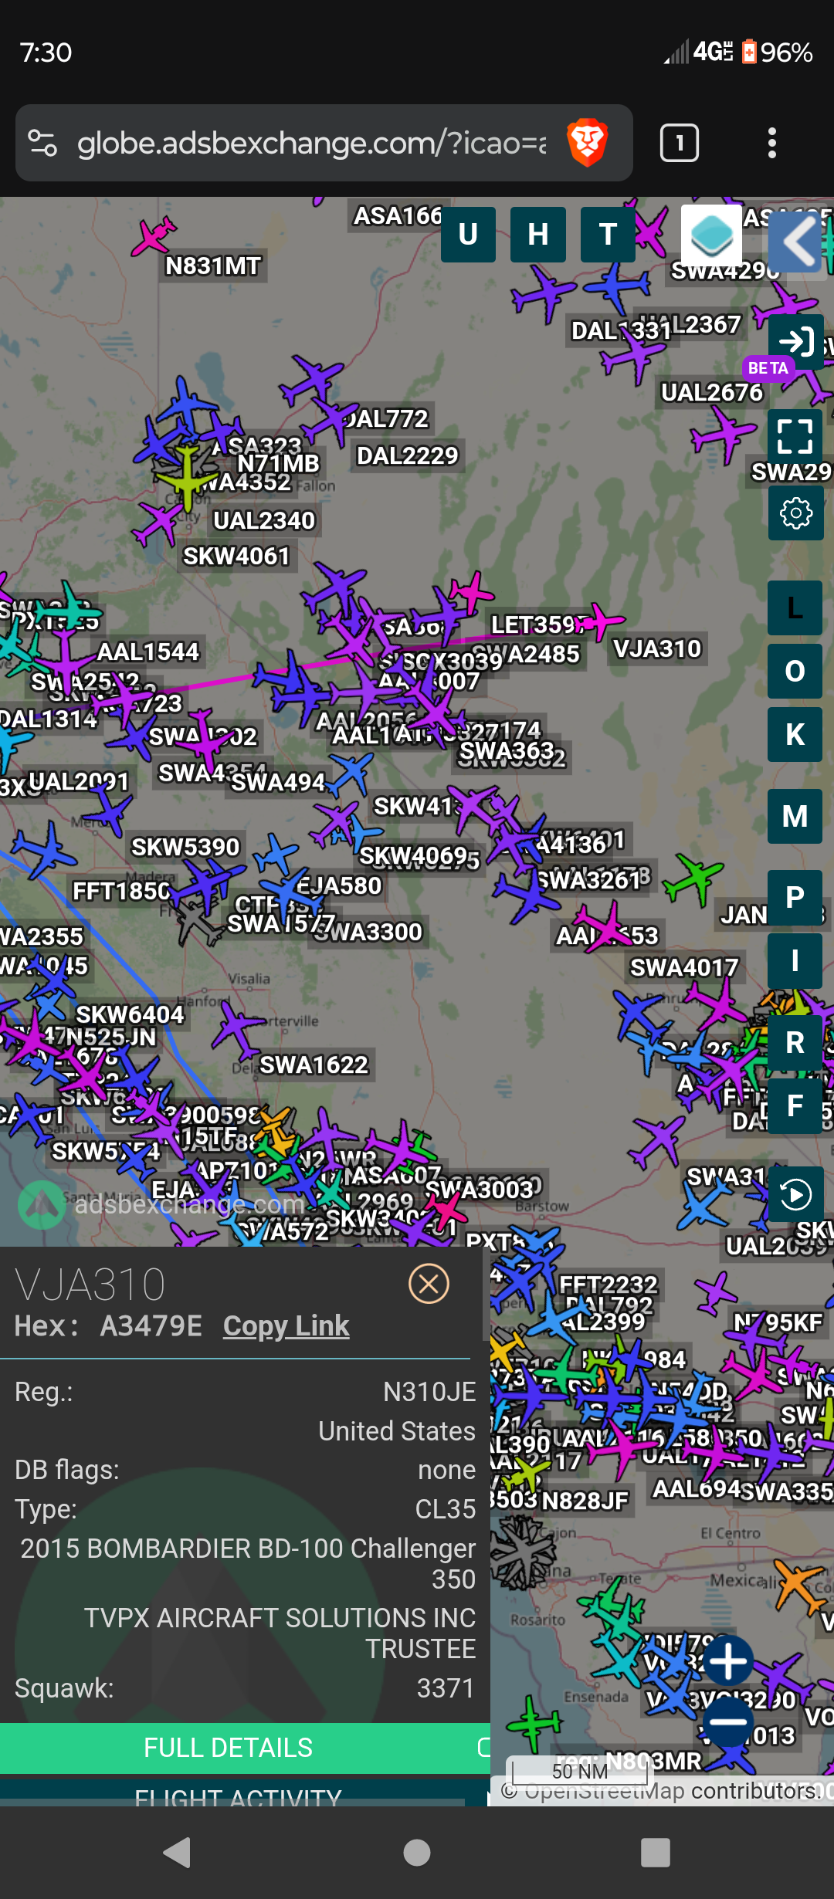
Task: Click the pink aircraft icon near N831MT
Action: [153, 235]
